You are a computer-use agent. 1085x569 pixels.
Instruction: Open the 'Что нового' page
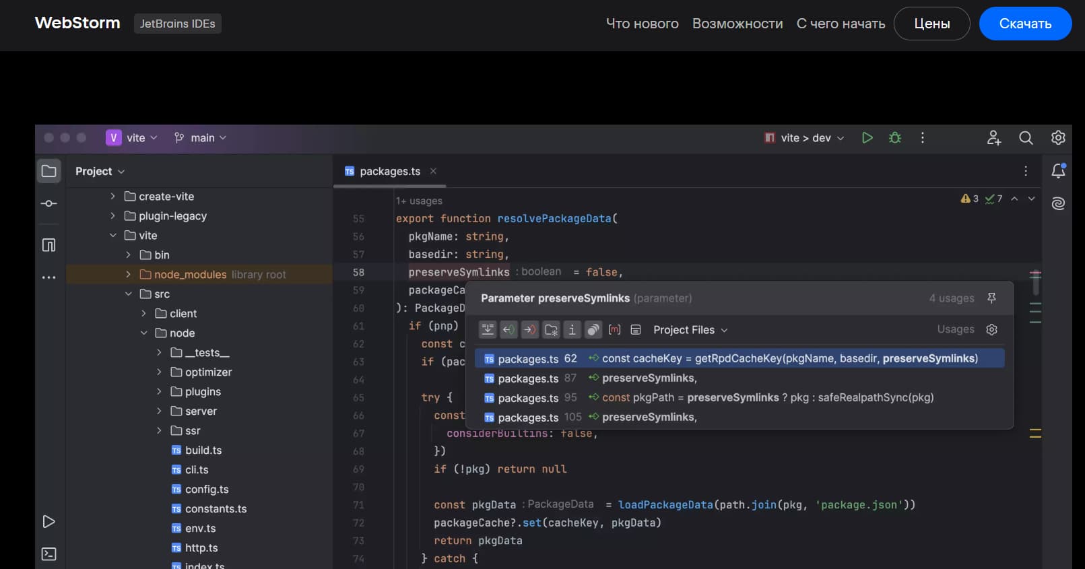coord(643,24)
